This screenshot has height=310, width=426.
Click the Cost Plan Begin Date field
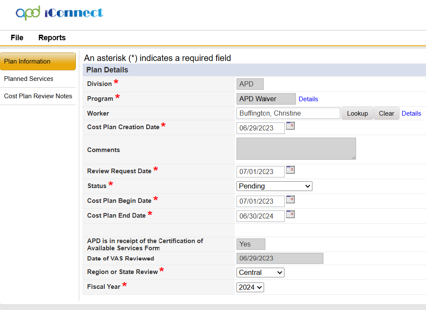tap(261, 202)
